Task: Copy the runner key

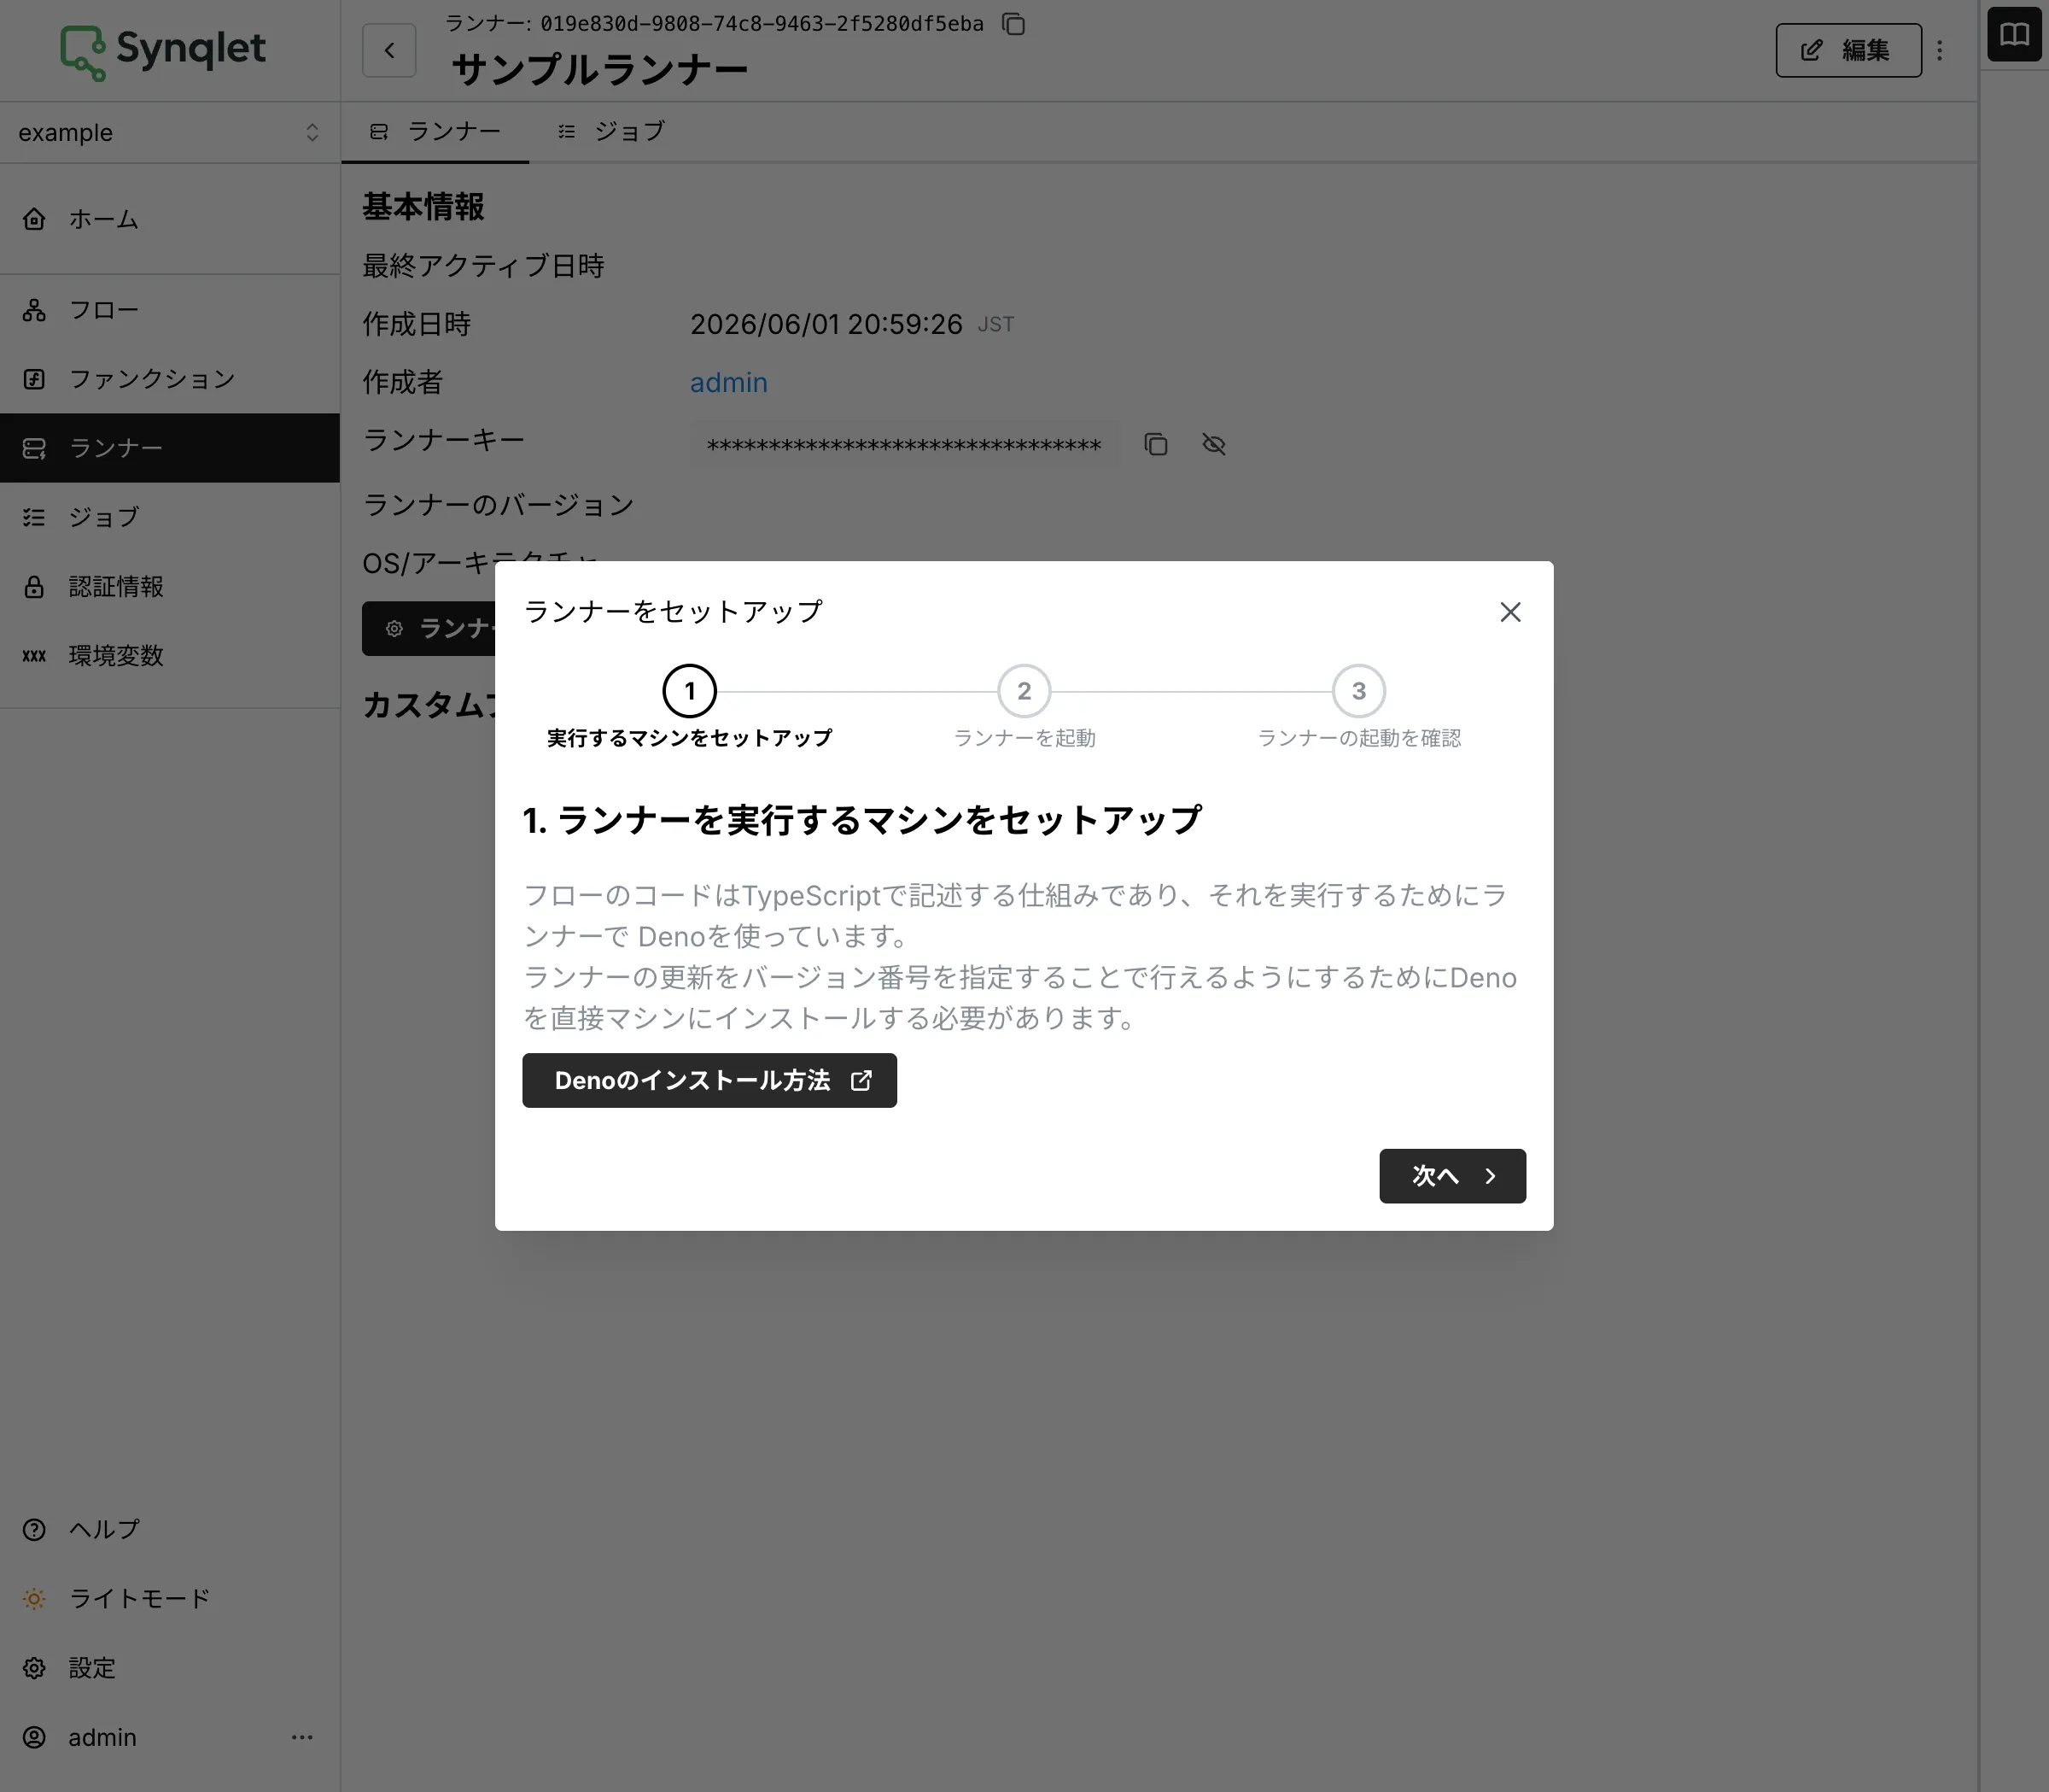Action: pyautogui.click(x=1155, y=444)
